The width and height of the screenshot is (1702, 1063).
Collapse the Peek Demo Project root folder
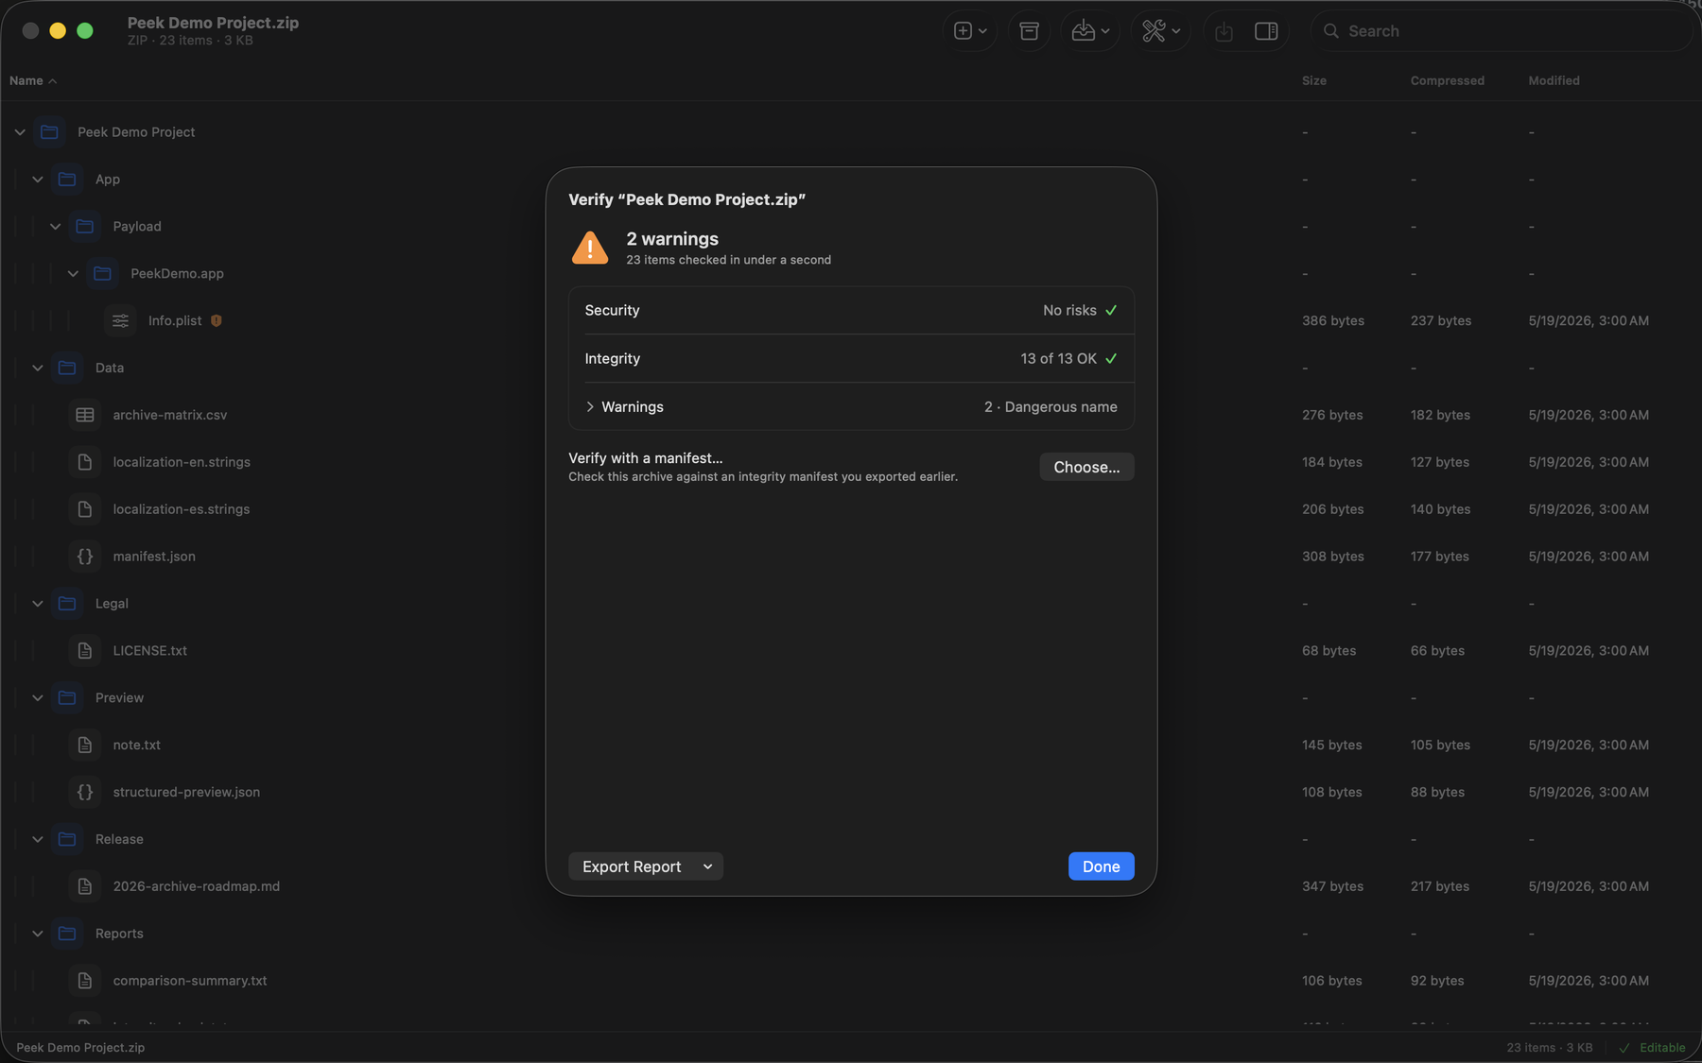point(20,132)
